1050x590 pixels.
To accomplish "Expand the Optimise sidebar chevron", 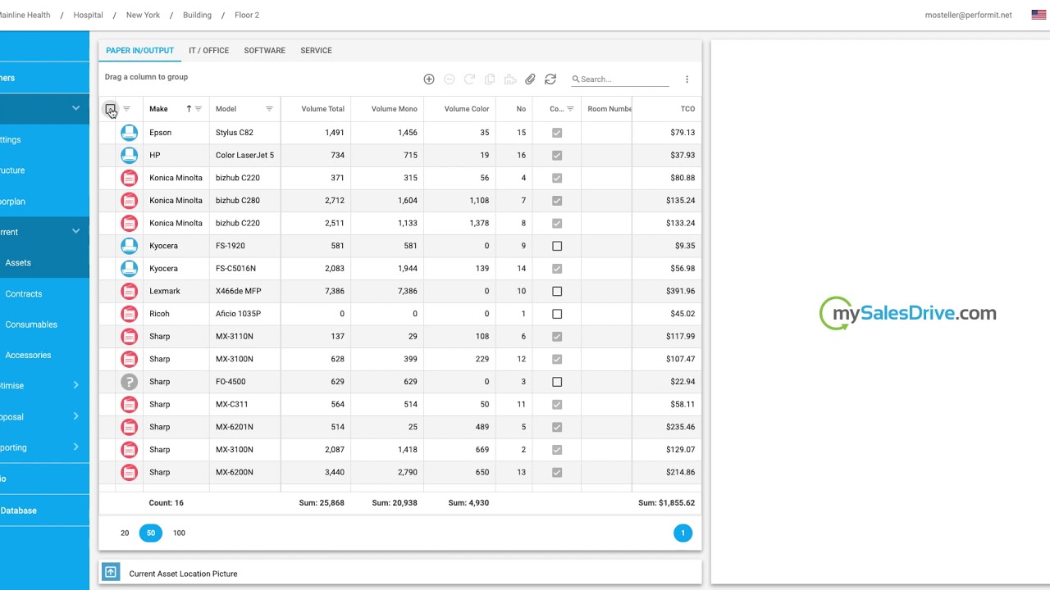I will click(75, 385).
